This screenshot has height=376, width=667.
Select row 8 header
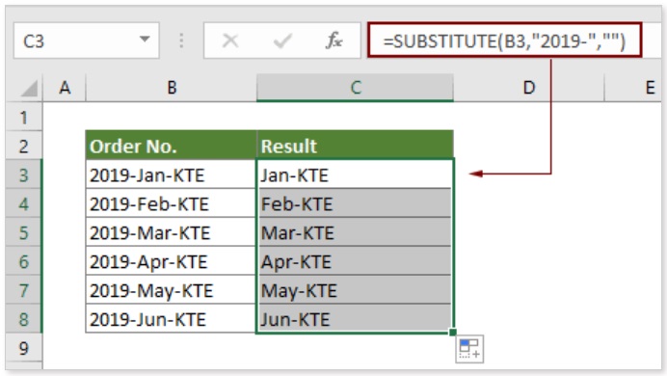(x=24, y=319)
